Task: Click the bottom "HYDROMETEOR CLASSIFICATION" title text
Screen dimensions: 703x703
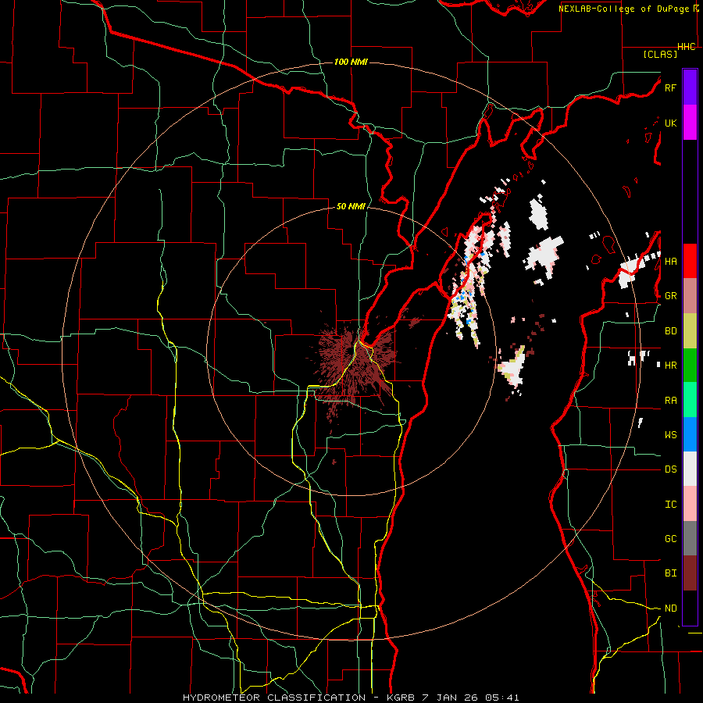Action: point(274,698)
